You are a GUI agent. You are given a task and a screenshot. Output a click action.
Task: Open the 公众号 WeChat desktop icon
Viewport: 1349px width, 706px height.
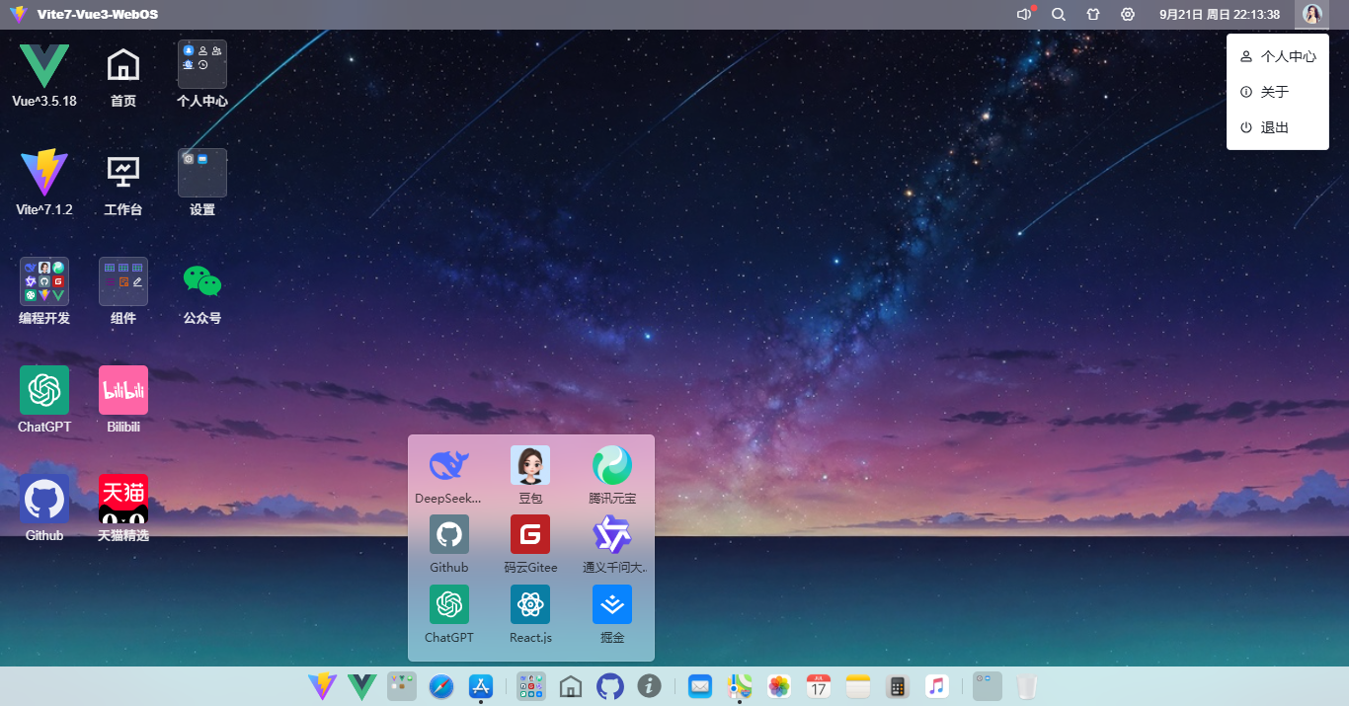tap(202, 281)
